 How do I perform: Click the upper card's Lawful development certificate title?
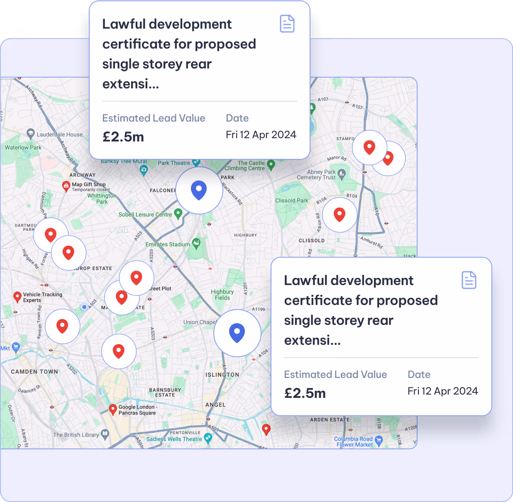coord(179,54)
